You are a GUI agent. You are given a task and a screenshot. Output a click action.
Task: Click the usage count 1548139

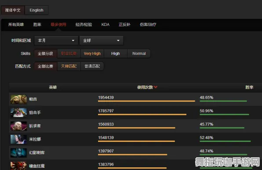click(106, 138)
